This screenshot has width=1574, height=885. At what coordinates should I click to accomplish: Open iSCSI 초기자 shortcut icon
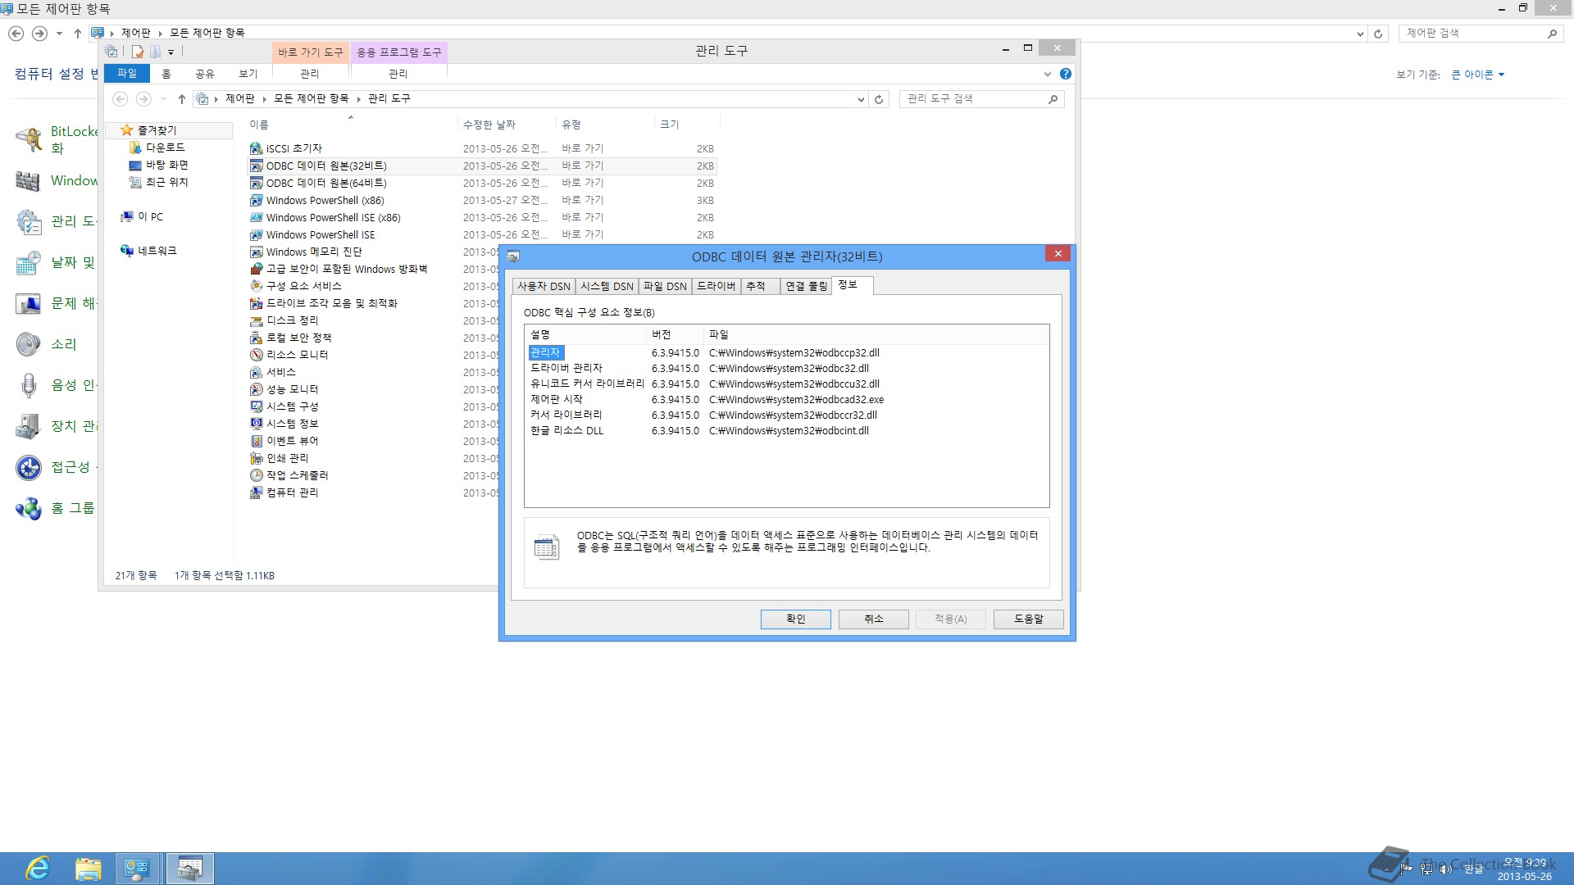coord(256,149)
